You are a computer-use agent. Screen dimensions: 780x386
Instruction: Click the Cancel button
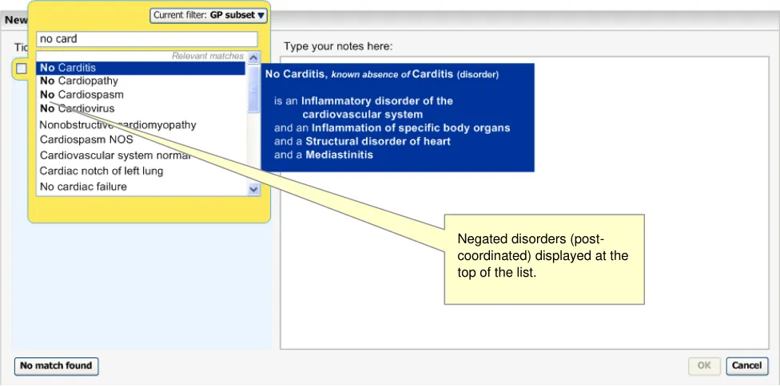tap(746, 366)
